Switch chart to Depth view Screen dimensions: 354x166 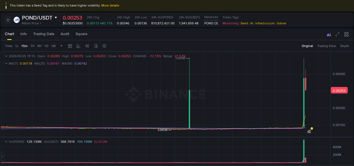[345, 46]
